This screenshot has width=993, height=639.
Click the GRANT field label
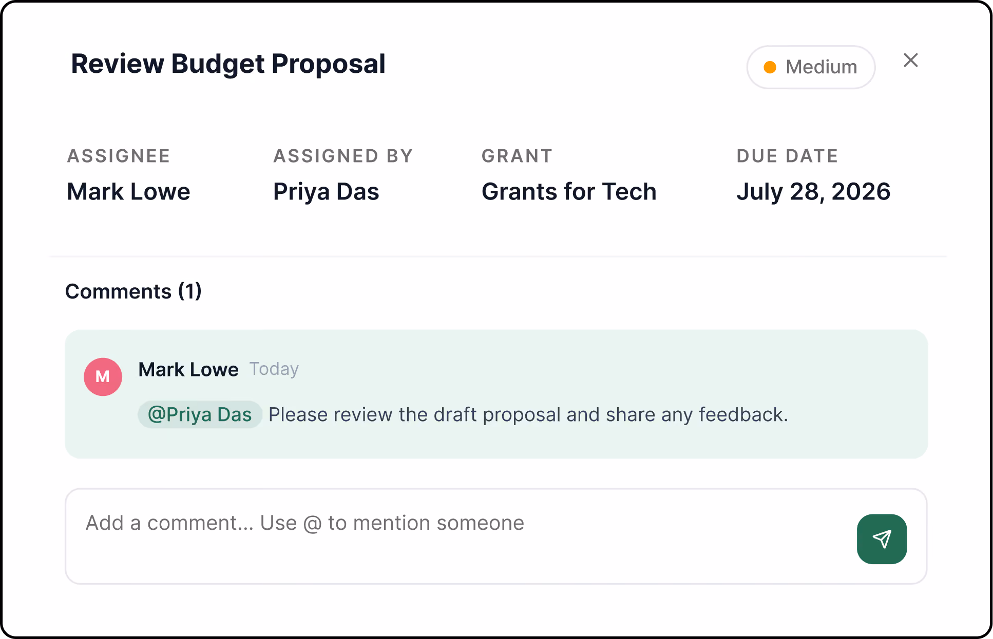point(517,156)
